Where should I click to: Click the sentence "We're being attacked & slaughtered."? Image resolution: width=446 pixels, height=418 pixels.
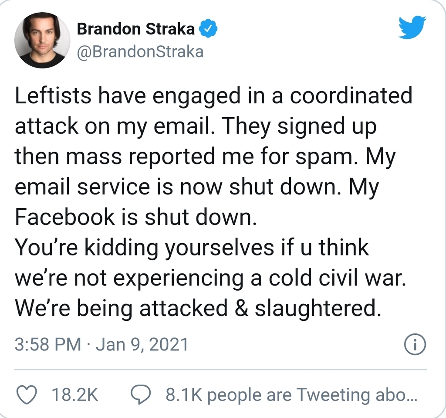point(196,308)
